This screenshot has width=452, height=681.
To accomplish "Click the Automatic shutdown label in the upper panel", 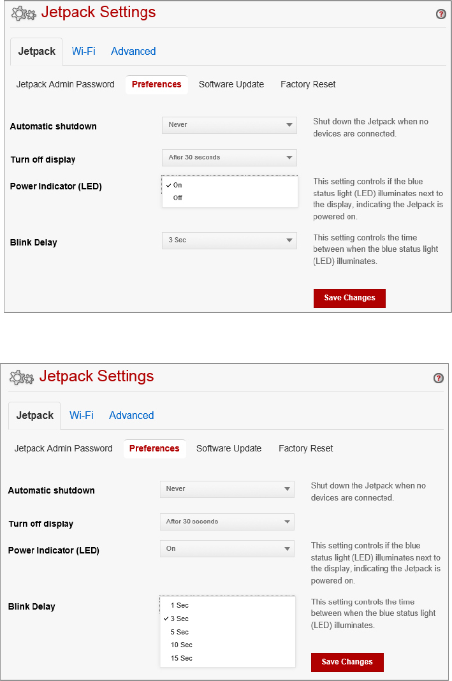I will (x=54, y=126).
